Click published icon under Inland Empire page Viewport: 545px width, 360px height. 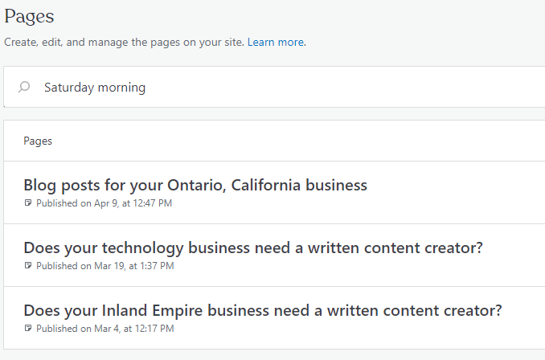28,329
